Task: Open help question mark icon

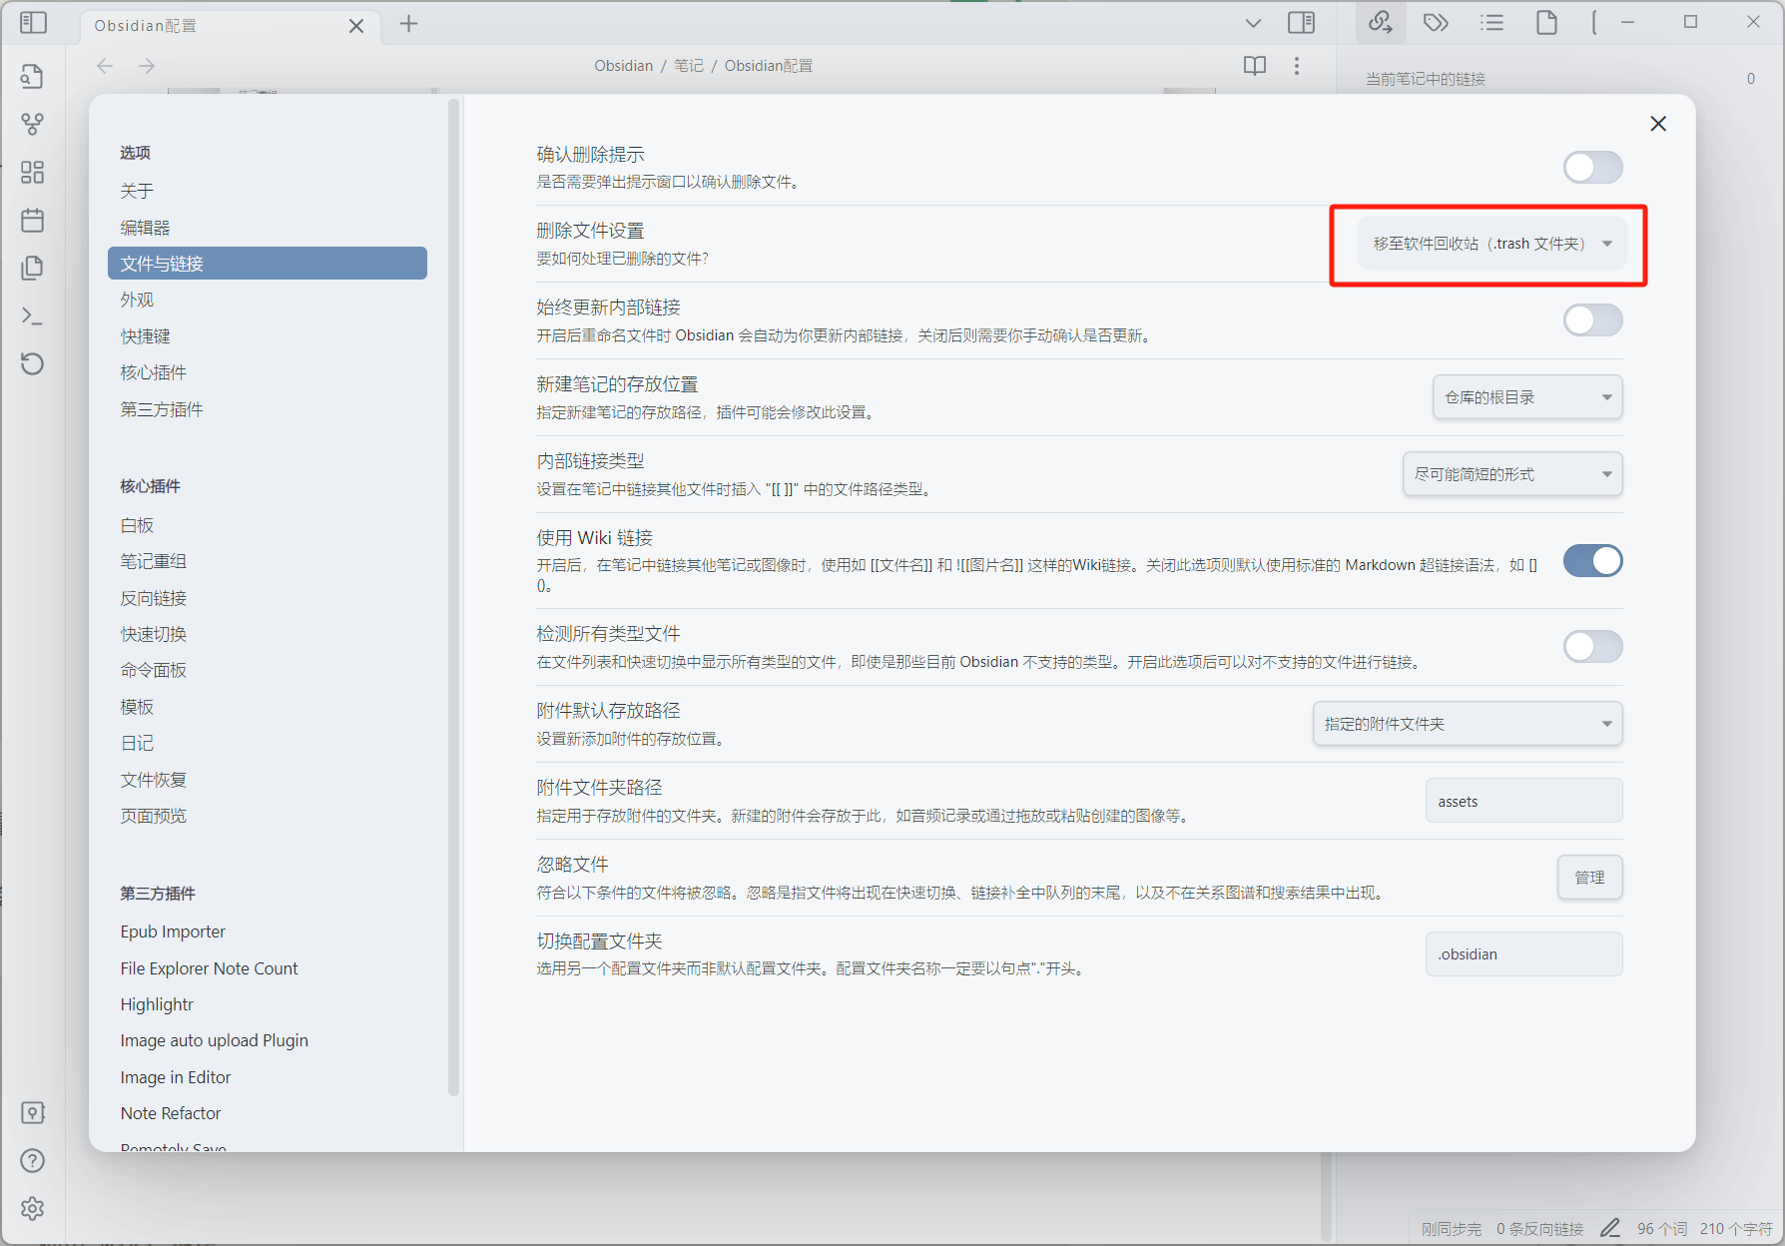Action: (x=33, y=1160)
